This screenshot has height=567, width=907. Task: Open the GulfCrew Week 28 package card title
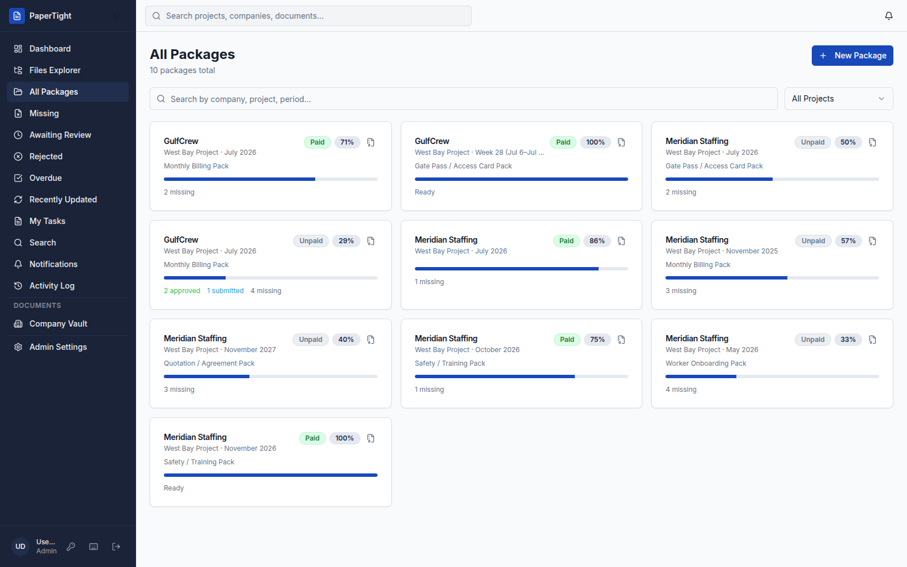coord(432,141)
